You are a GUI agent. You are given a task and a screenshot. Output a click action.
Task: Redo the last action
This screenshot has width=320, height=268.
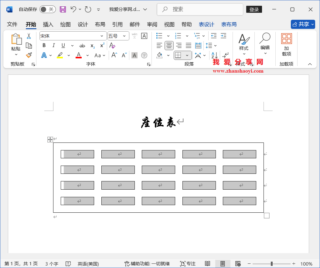point(88,9)
